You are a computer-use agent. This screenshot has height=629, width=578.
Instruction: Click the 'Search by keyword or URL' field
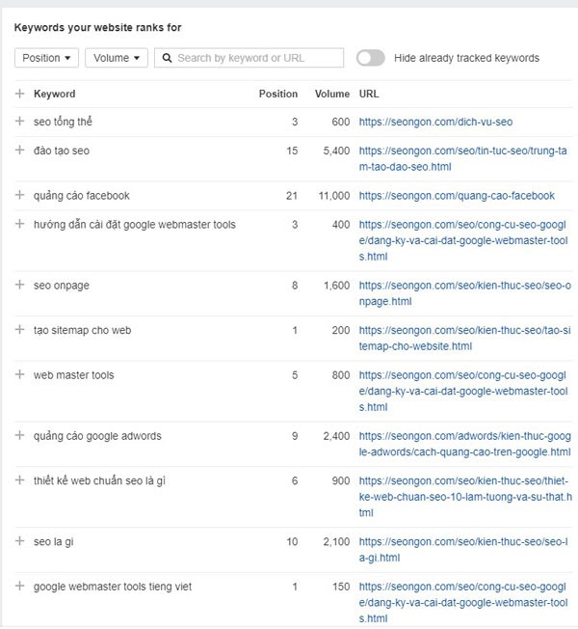[250, 58]
